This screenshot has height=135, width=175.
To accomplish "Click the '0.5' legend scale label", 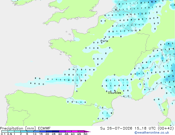I will tap(10, 134).
